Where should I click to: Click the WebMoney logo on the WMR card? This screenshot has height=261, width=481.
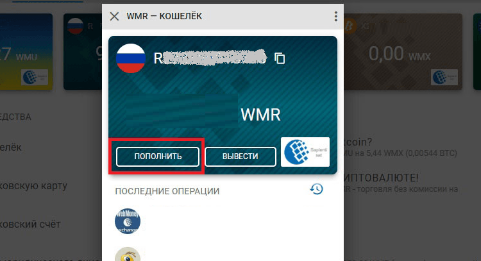click(305, 152)
